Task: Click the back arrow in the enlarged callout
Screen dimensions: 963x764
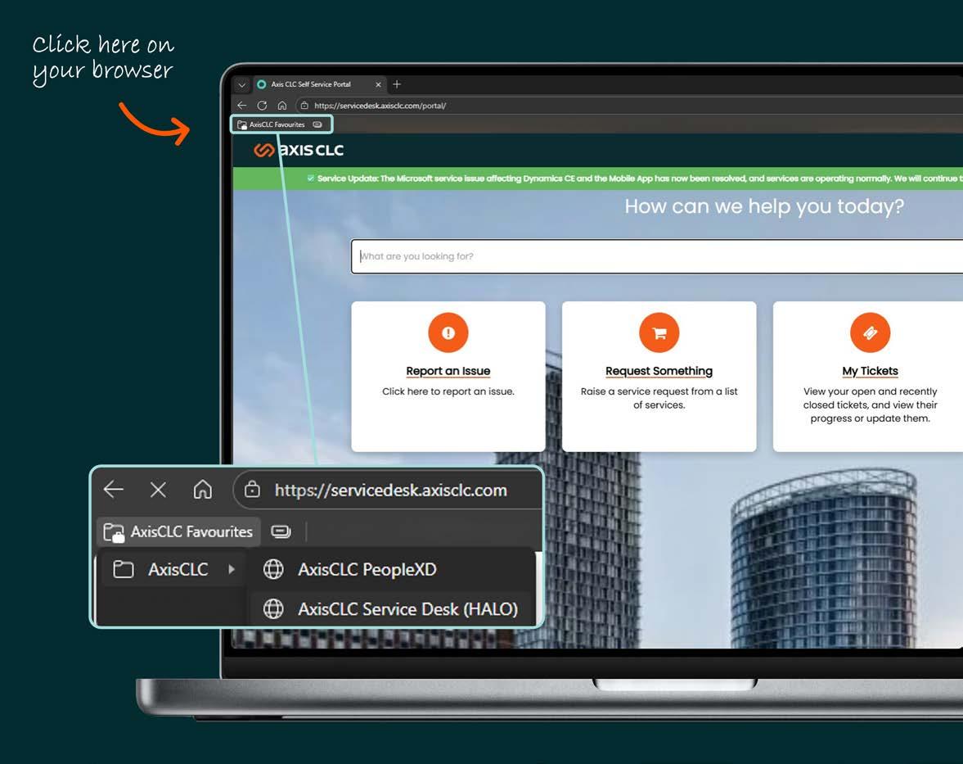Action: pyautogui.click(x=114, y=490)
